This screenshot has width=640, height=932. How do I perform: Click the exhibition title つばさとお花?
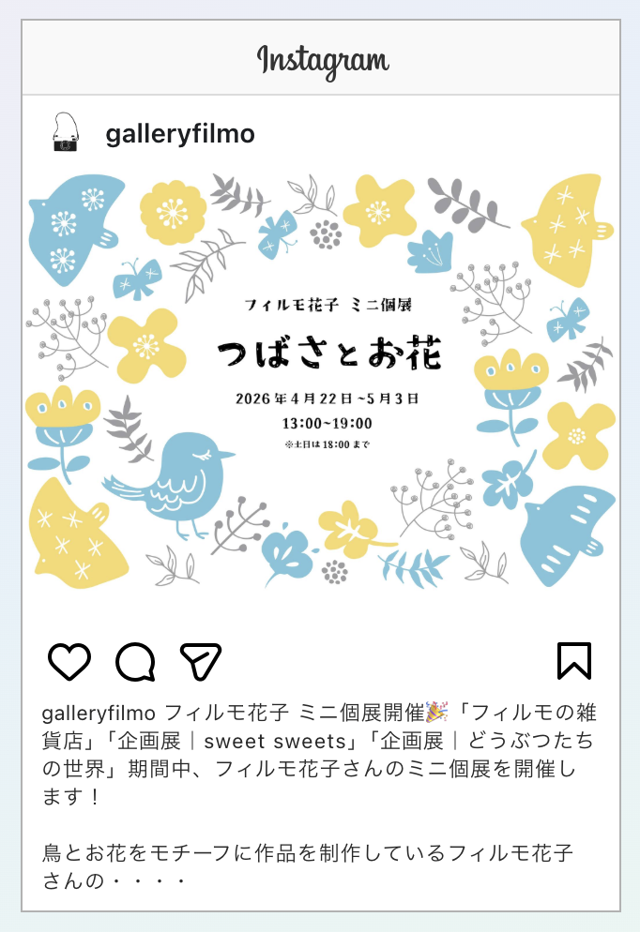[329, 353]
